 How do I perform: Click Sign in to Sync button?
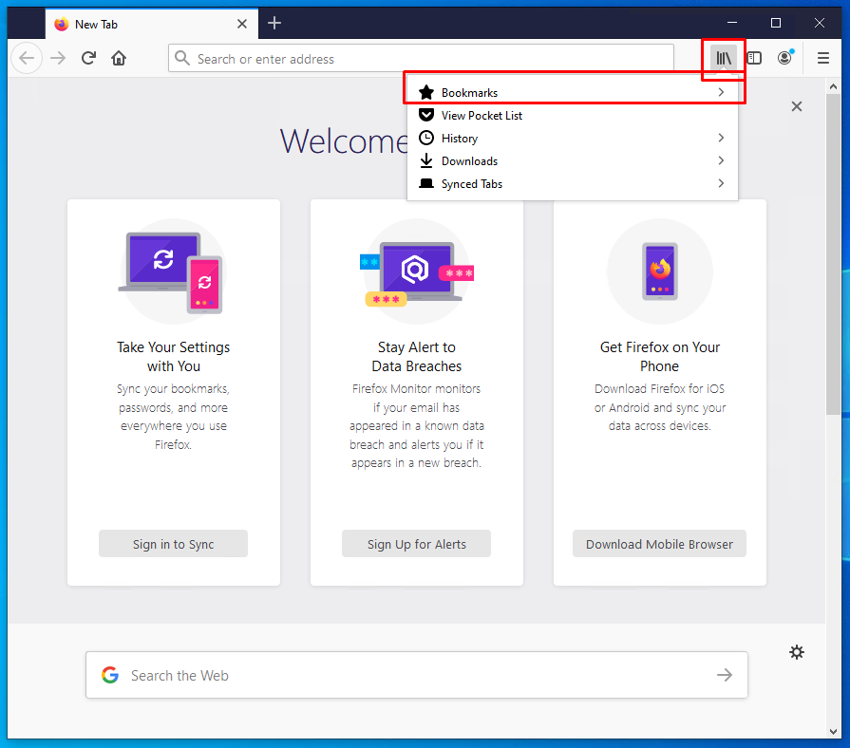point(174,544)
